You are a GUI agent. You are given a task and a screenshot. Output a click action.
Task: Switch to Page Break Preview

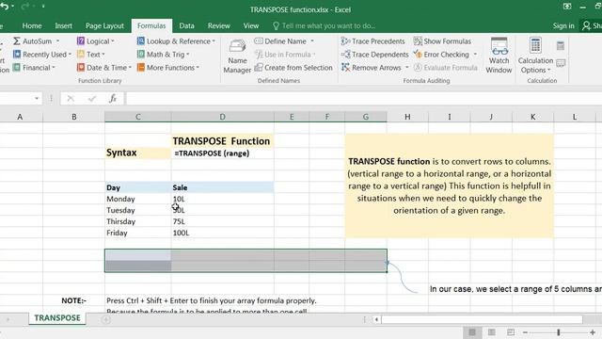point(511,332)
